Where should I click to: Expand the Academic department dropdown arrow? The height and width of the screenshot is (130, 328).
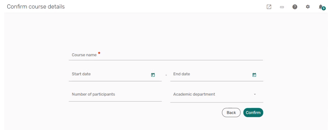point(255,94)
